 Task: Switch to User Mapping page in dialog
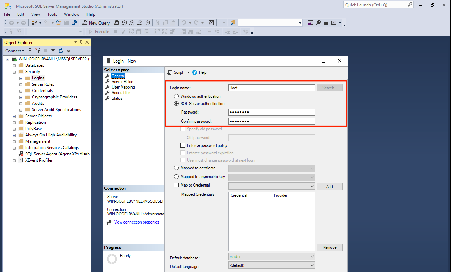tap(123, 87)
